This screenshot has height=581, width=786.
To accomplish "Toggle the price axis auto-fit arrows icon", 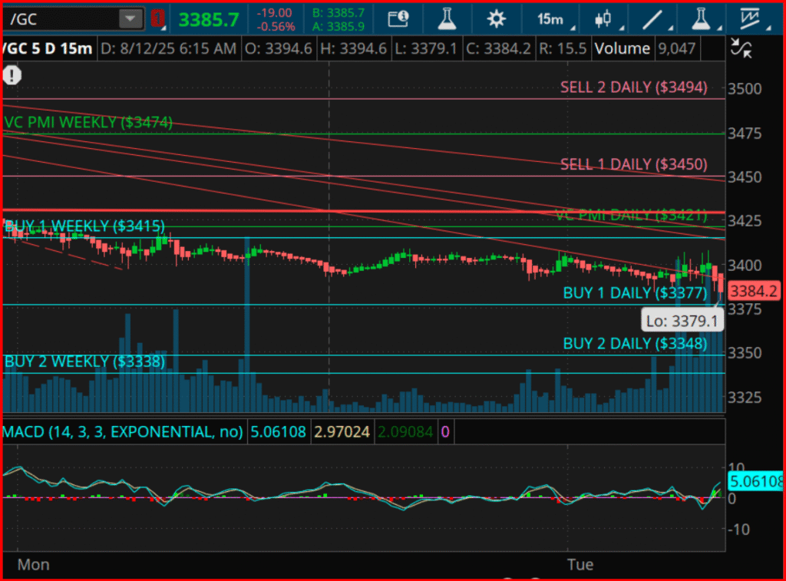I will 741,49.
